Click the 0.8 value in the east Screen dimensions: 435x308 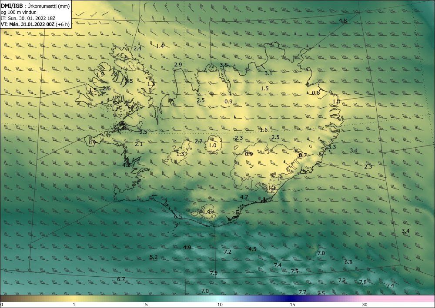pos(316,93)
